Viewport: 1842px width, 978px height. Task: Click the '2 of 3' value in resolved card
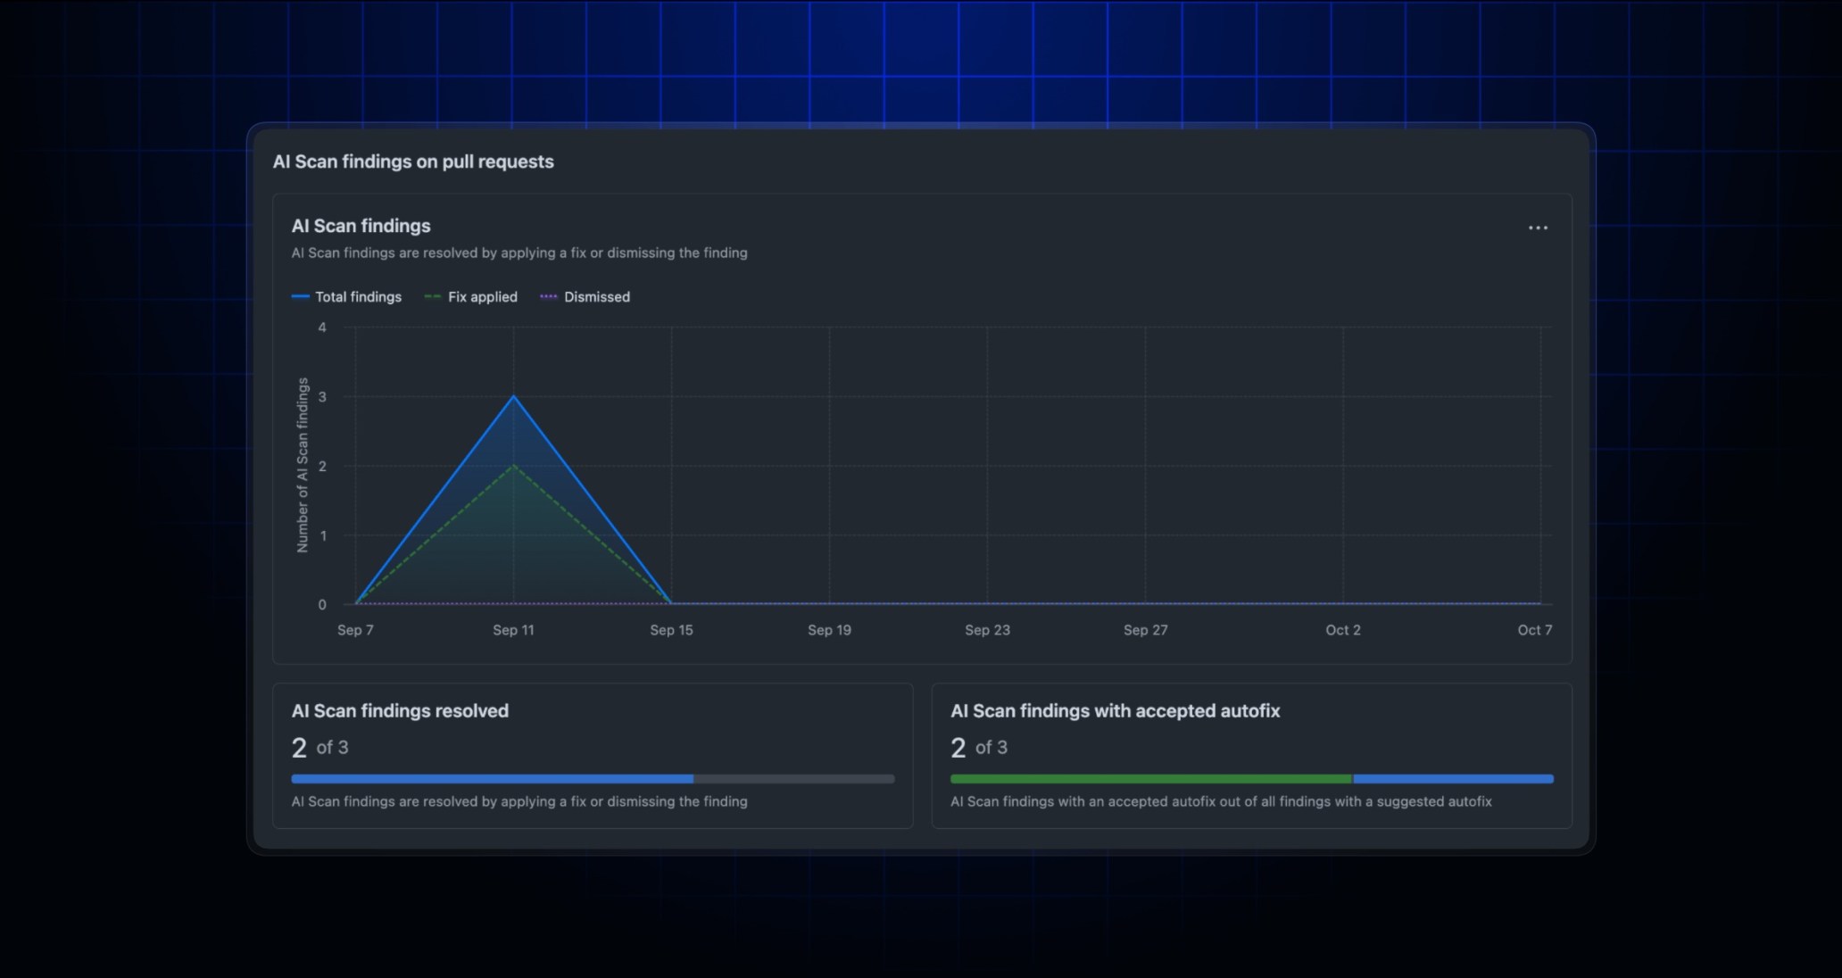(x=319, y=748)
